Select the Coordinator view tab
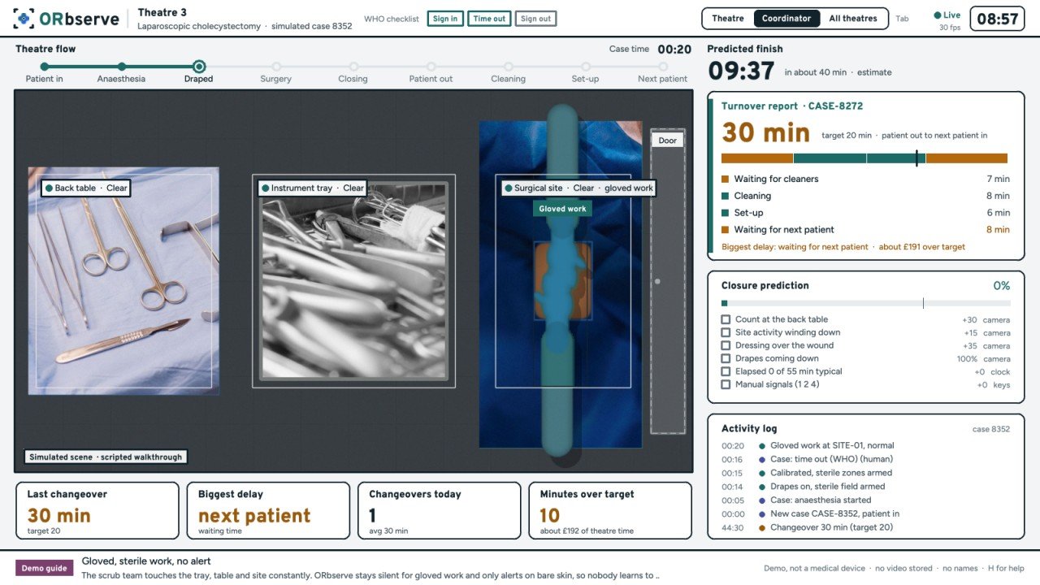This screenshot has height=585, width=1040. pyautogui.click(x=786, y=19)
